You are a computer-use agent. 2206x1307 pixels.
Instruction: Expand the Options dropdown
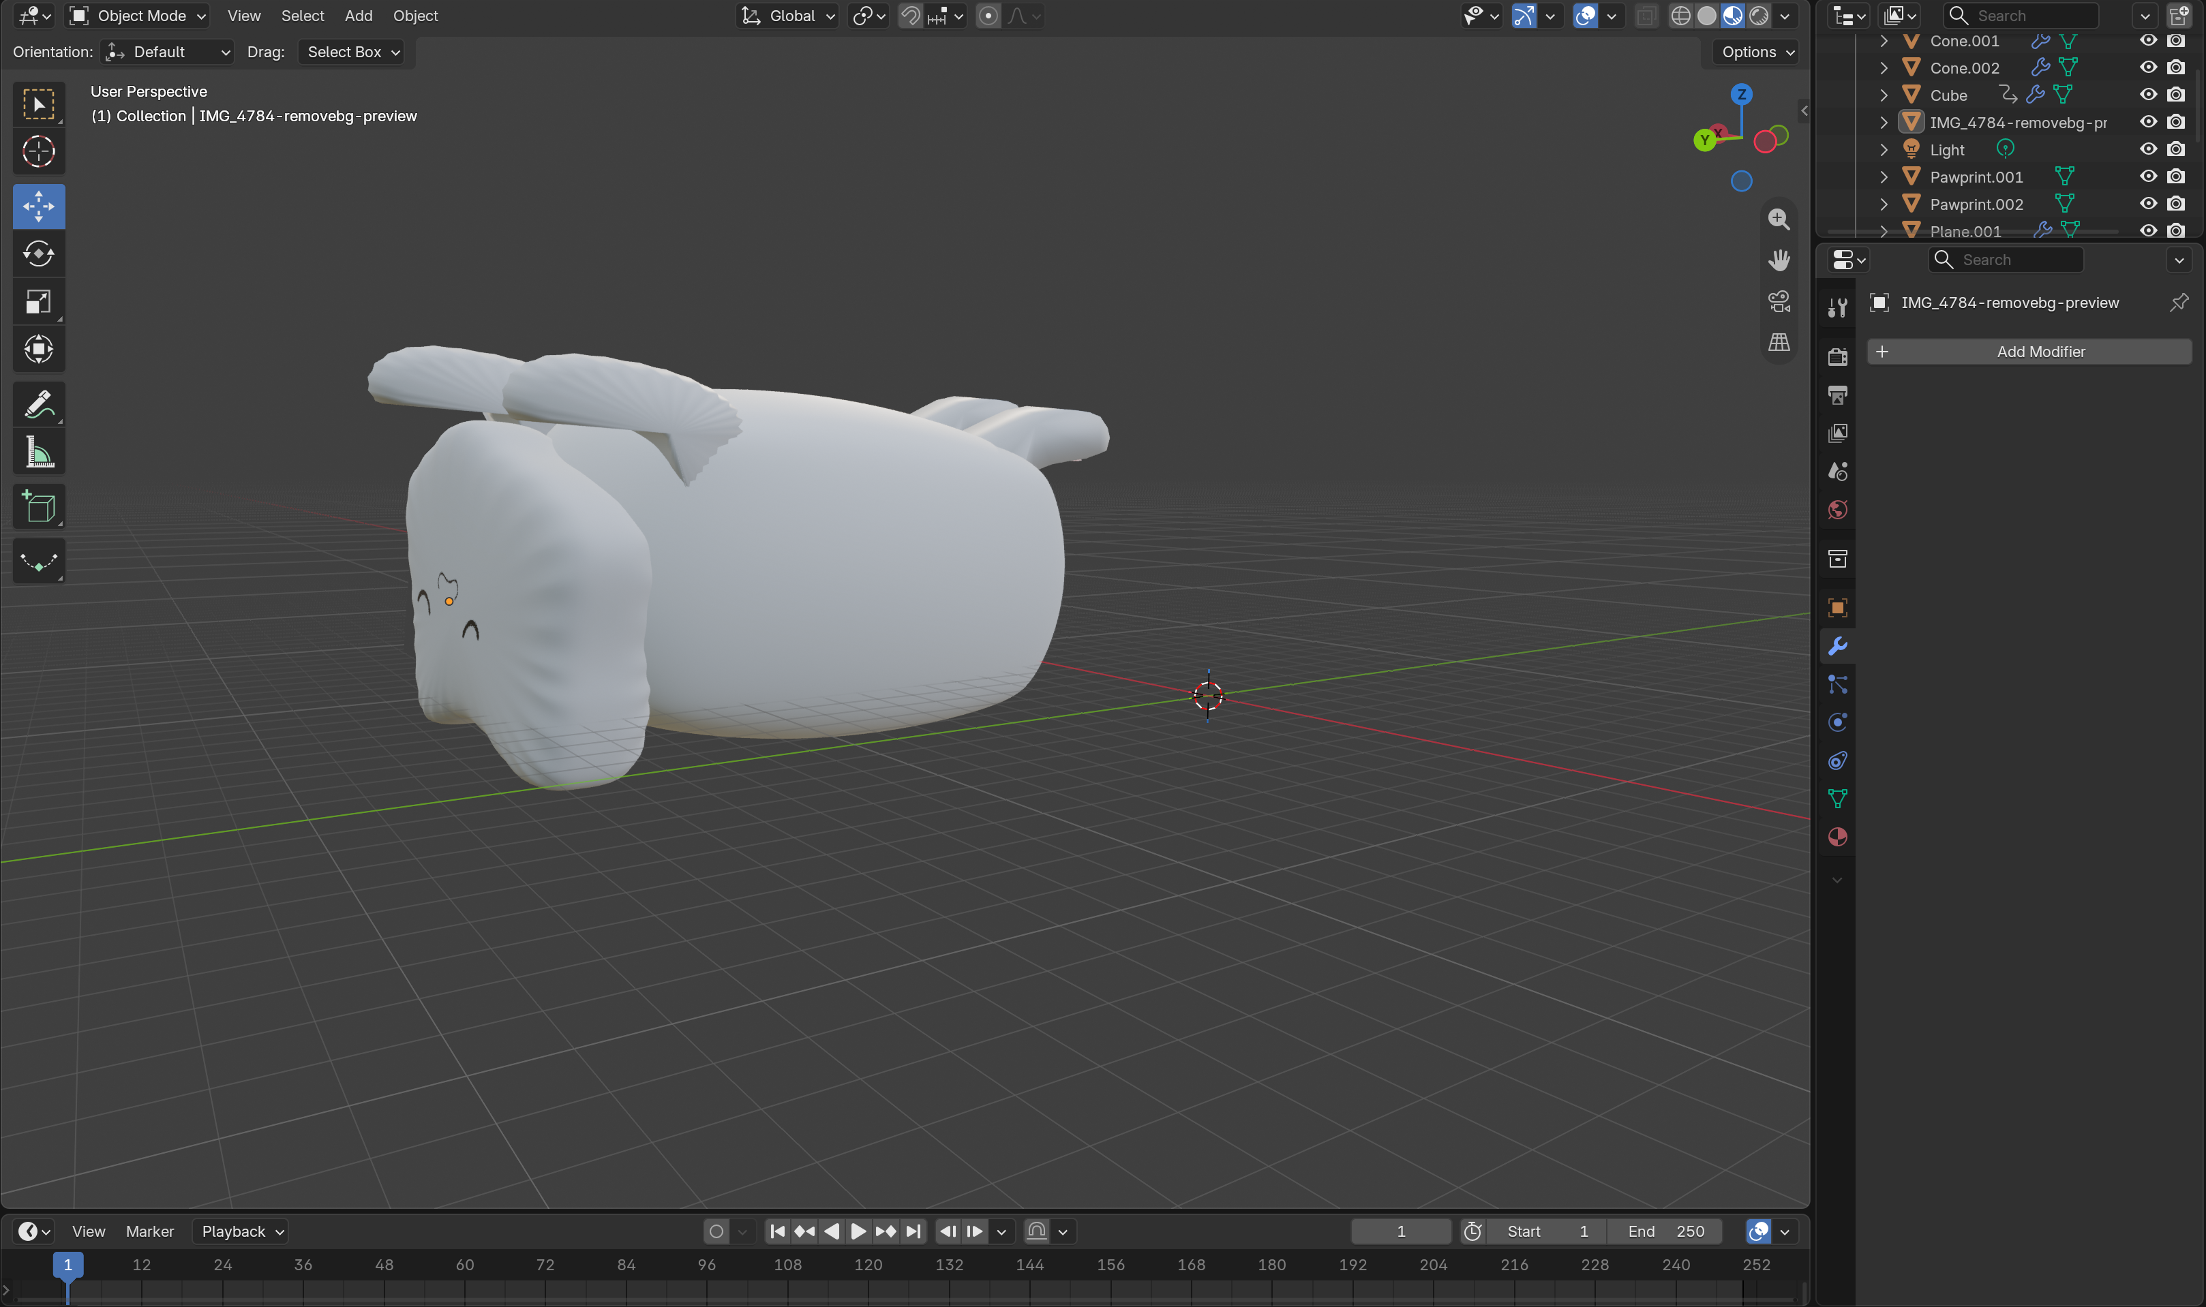(x=1757, y=52)
